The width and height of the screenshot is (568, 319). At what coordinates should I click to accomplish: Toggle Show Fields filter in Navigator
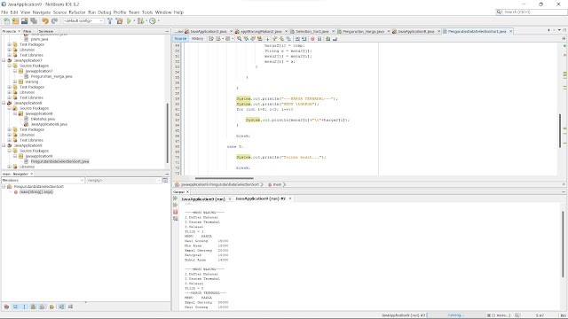point(16,307)
